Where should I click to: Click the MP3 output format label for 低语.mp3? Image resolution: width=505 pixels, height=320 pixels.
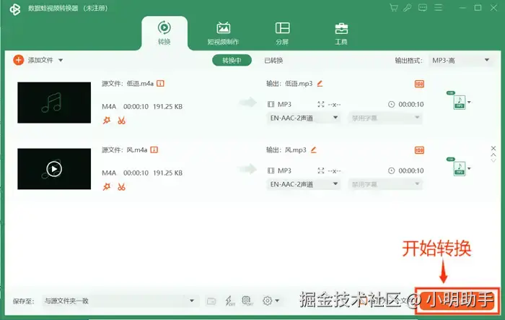coord(284,104)
